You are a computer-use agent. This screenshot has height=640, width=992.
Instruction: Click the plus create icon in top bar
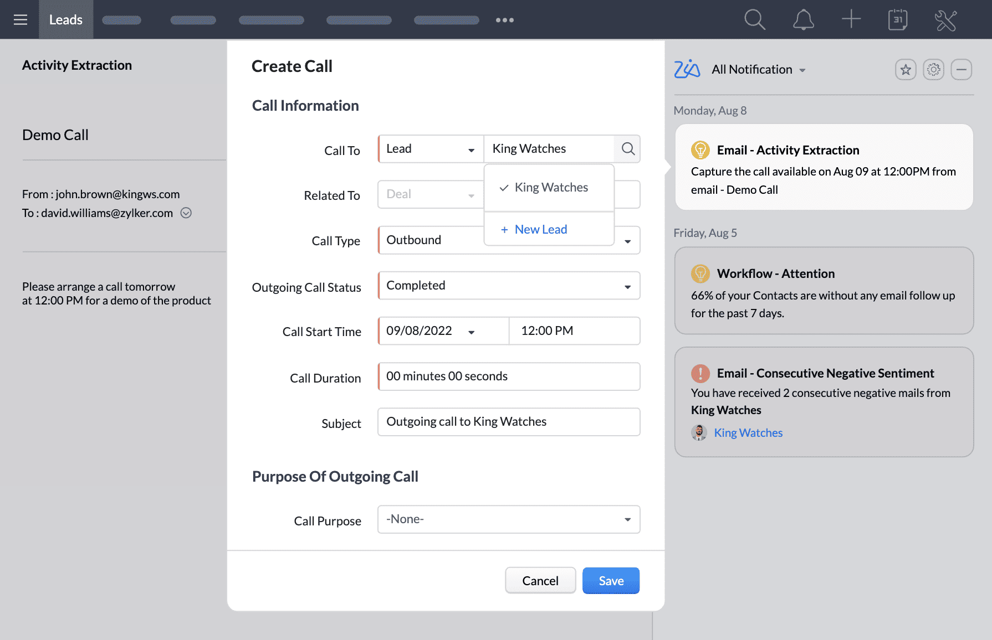[851, 19]
